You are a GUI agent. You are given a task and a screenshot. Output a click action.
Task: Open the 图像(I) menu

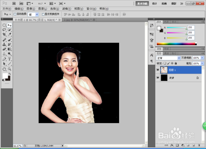[31, 9]
